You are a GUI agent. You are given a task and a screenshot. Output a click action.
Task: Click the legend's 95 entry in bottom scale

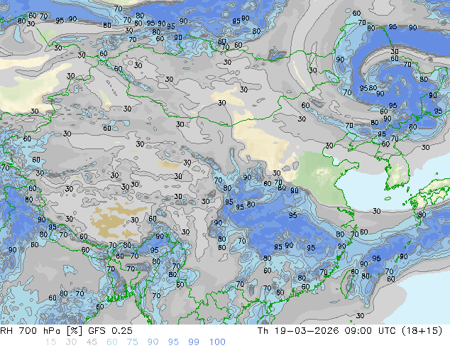click(173, 342)
